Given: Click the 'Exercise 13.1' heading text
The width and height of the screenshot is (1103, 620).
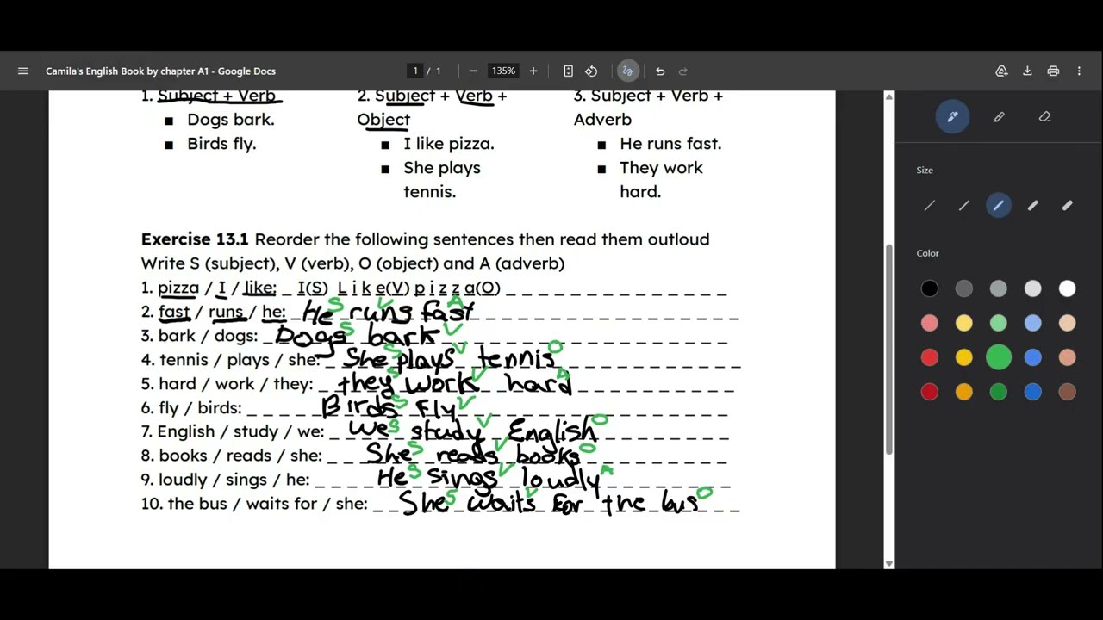Looking at the screenshot, I should pyautogui.click(x=195, y=239).
